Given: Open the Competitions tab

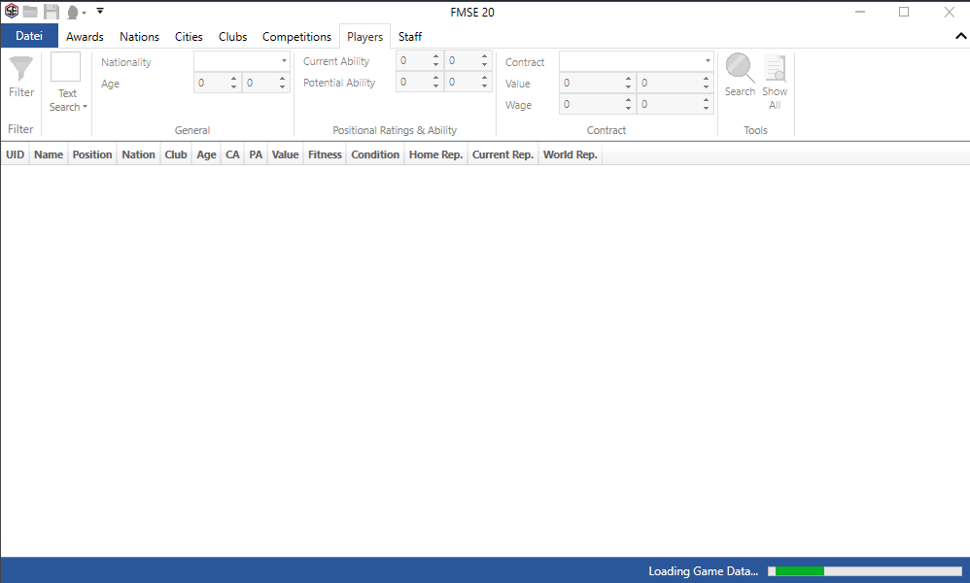Looking at the screenshot, I should tap(296, 37).
